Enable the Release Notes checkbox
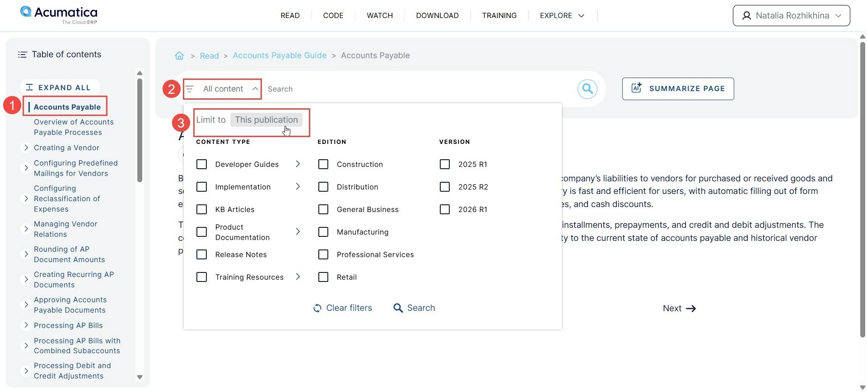 [x=202, y=254]
